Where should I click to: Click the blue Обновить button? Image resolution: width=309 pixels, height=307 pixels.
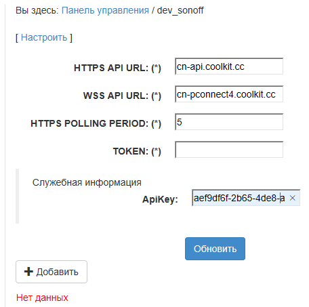pos(215,249)
